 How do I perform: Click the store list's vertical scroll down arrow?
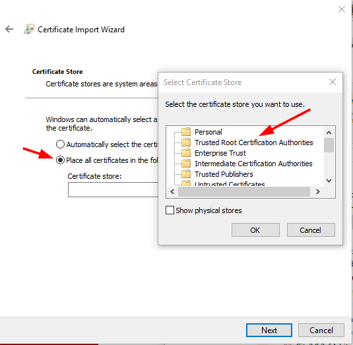pyautogui.click(x=329, y=181)
